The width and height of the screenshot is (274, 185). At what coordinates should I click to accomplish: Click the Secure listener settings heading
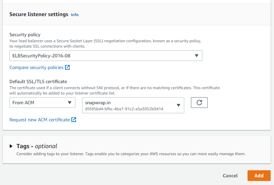tap(39, 14)
